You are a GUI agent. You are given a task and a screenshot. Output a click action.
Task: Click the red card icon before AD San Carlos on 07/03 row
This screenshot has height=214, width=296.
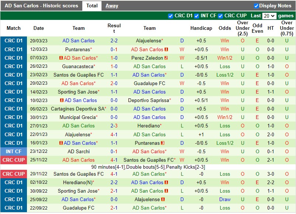(61, 58)
